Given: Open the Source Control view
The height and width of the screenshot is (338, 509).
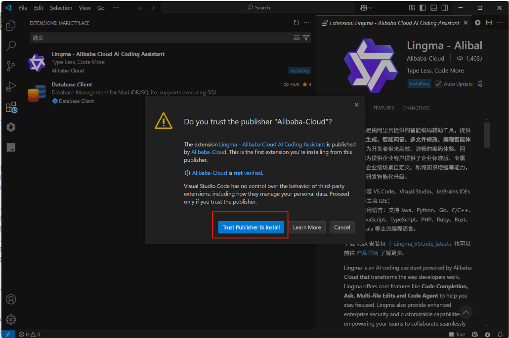Looking at the screenshot, I should click(11, 66).
